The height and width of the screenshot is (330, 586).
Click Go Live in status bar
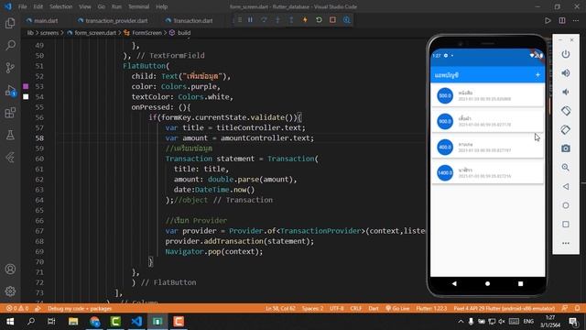397,308
